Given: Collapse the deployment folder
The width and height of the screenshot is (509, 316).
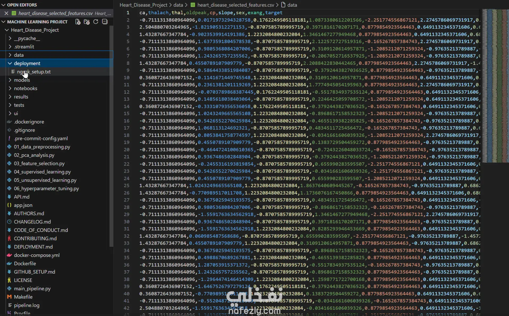Looking at the screenshot, I should coord(27,63).
